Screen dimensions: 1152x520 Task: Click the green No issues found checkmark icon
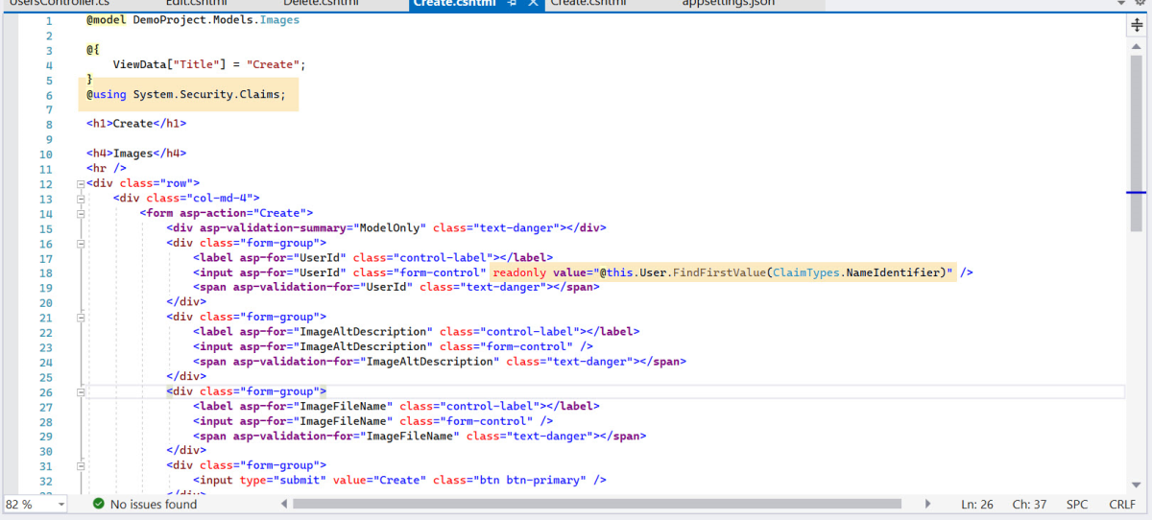coord(98,504)
